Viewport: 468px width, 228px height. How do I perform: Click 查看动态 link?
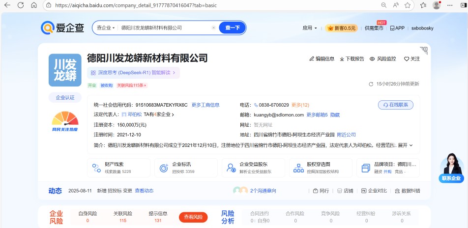tap(144, 191)
